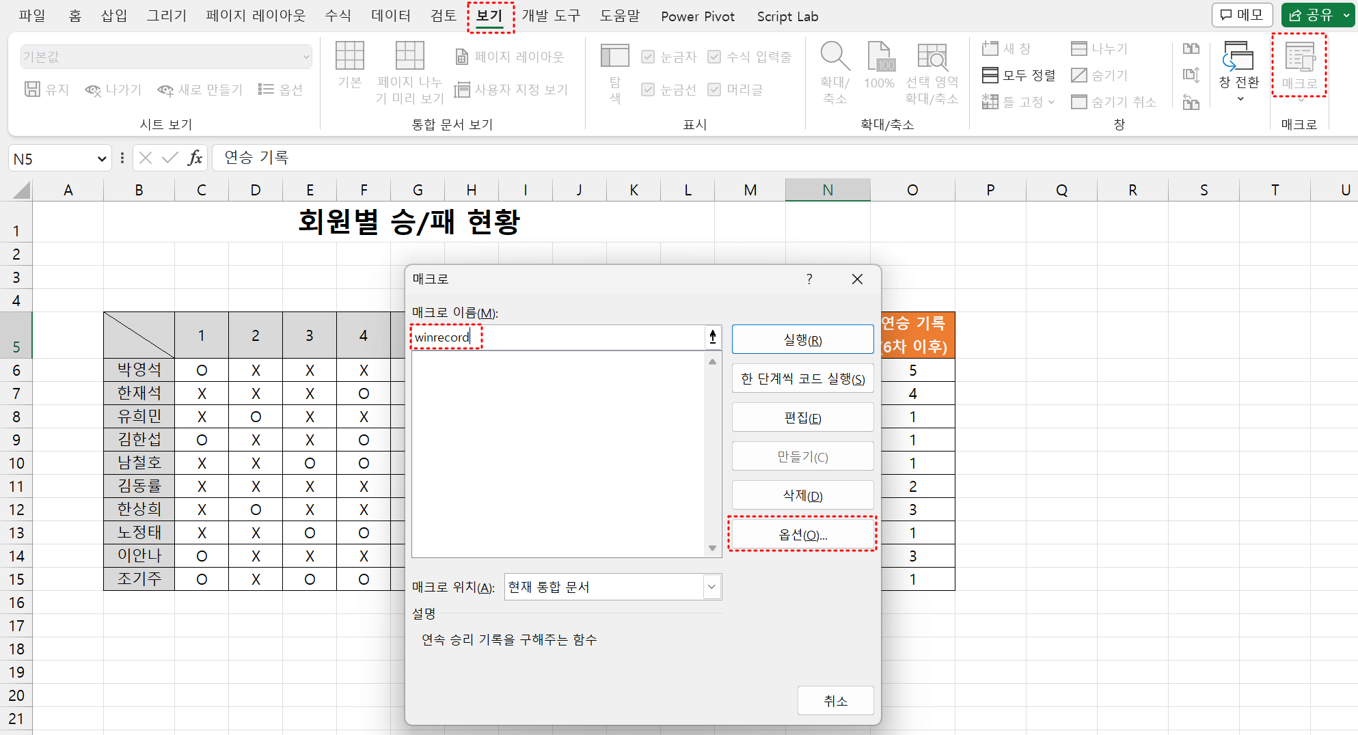Click the select-all corner triangle

click(x=21, y=190)
